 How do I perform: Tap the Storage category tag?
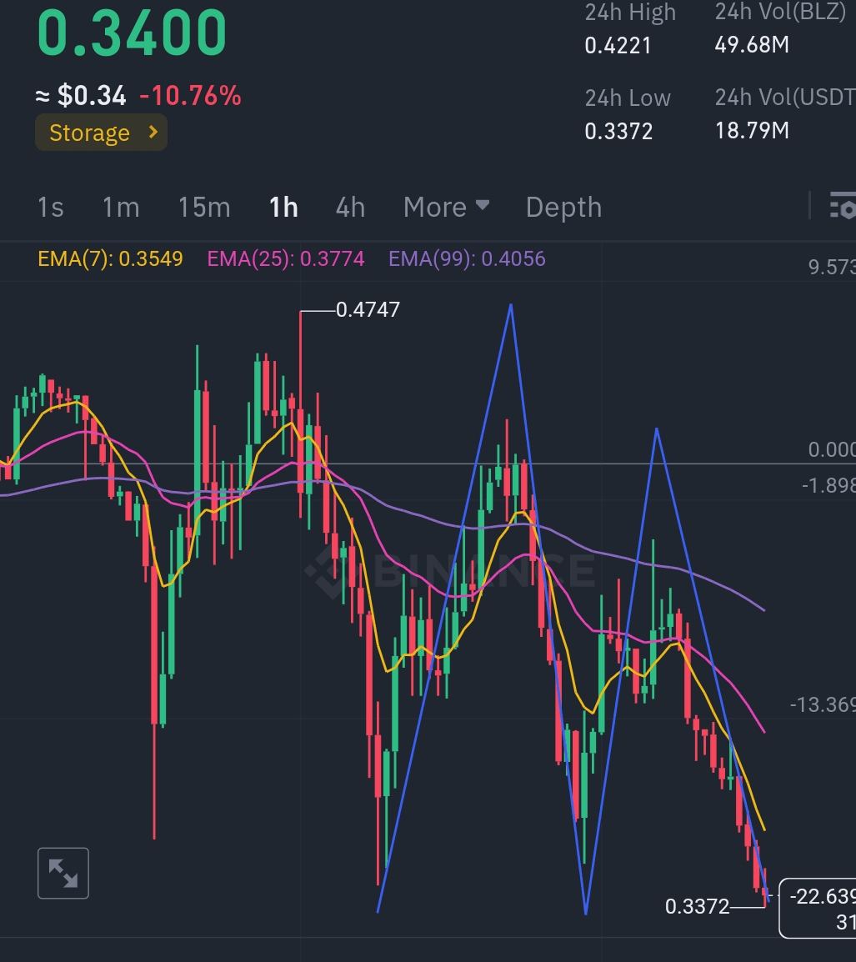coord(90,133)
